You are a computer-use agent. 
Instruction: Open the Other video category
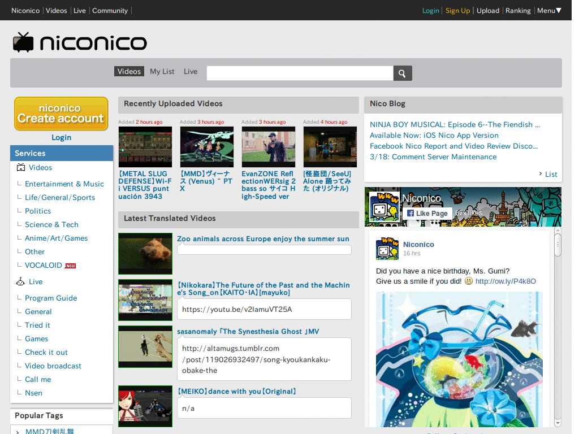point(34,251)
